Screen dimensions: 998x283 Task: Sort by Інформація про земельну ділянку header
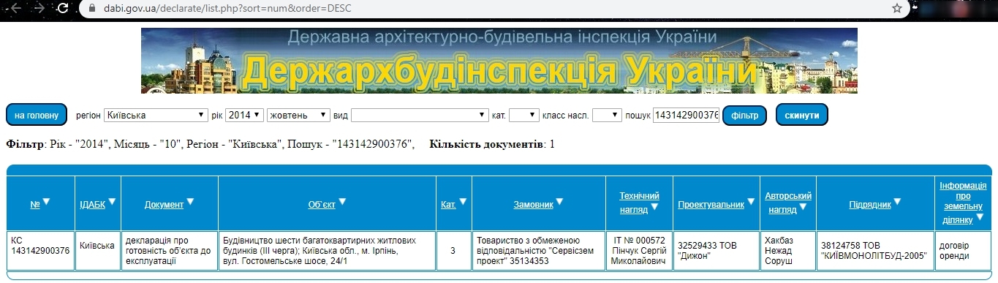coord(963,203)
